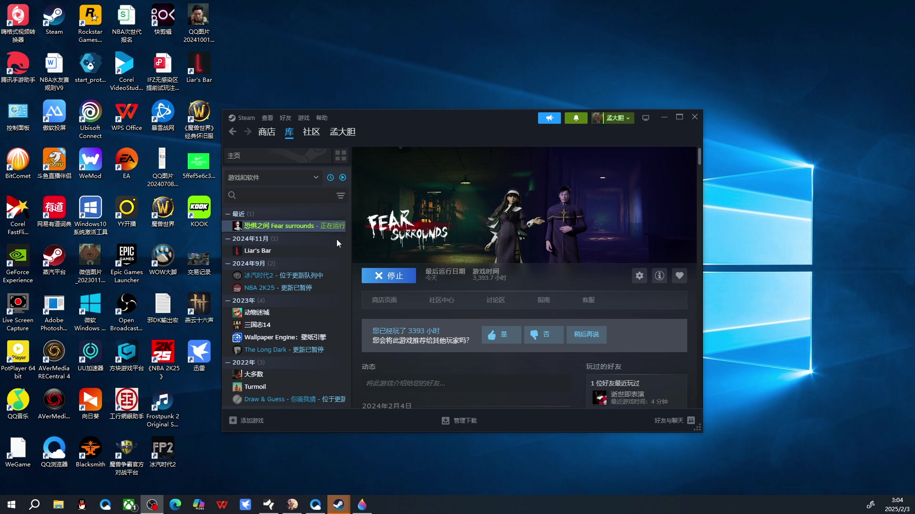Image resolution: width=915 pixels, height=514 pixels.
Task: Open 游戏 menu
Action: pos(304,118)
